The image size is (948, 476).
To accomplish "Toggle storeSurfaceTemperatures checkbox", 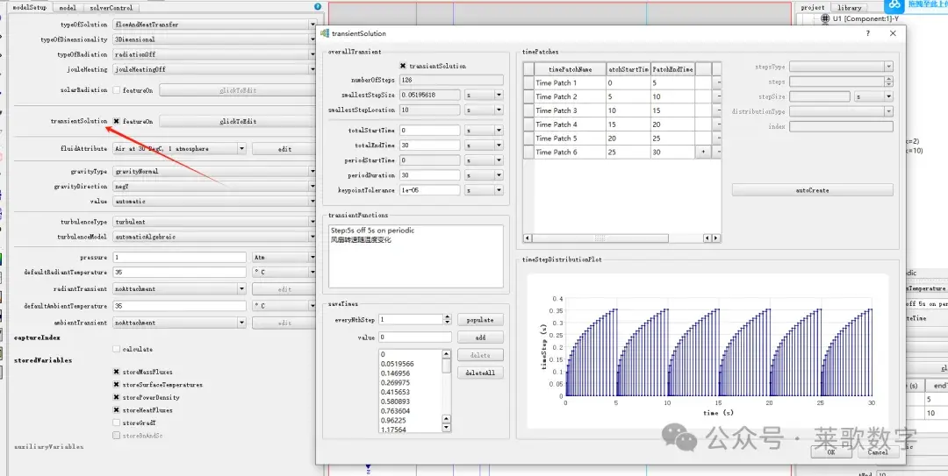I will [116, 385].
